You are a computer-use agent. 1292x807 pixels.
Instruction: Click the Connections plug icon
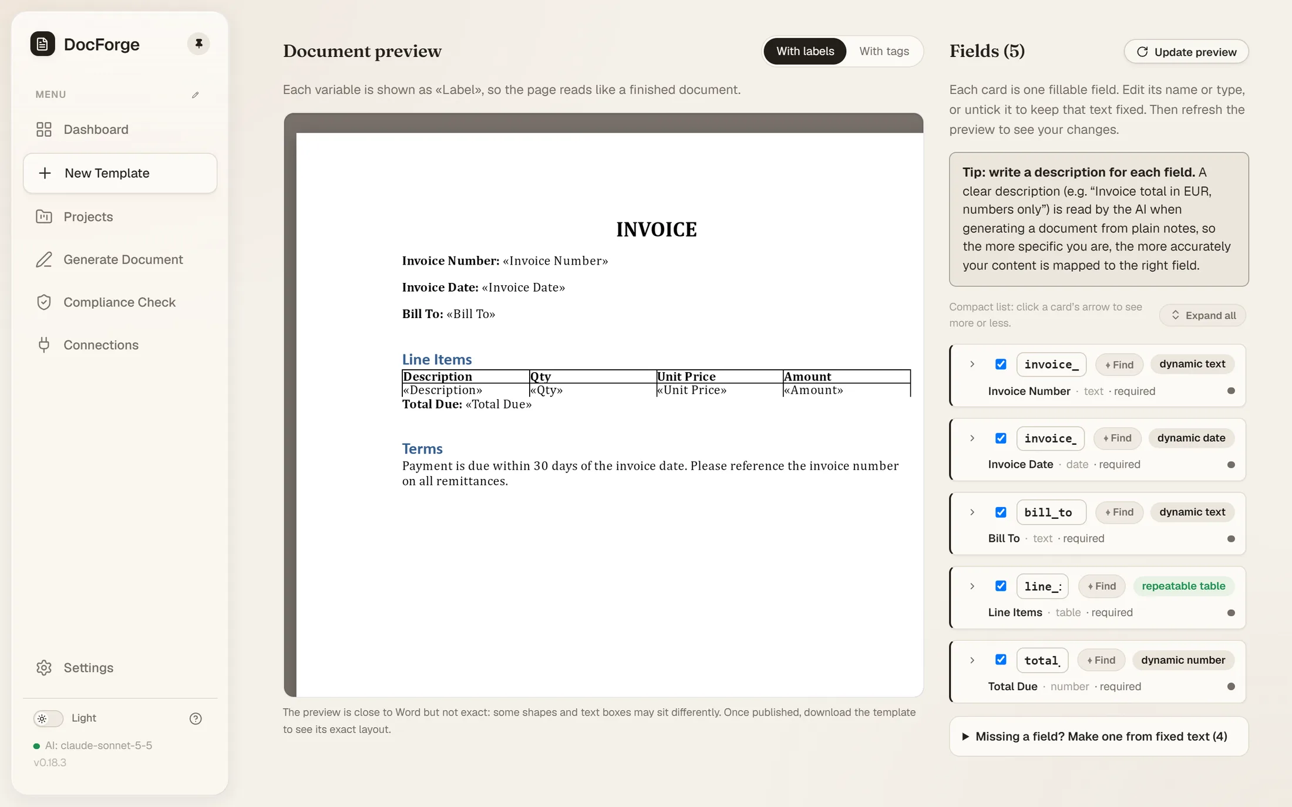[x=44, y=345]
